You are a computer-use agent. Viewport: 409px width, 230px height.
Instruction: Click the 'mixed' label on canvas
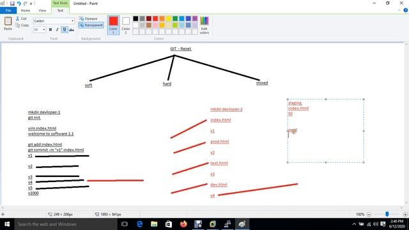pos(262,83)
